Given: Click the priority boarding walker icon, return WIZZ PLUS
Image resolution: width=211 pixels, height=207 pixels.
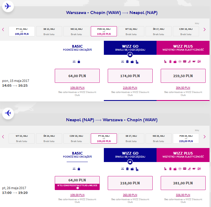Looking at the screenshot, I should (x=190, y=169).
